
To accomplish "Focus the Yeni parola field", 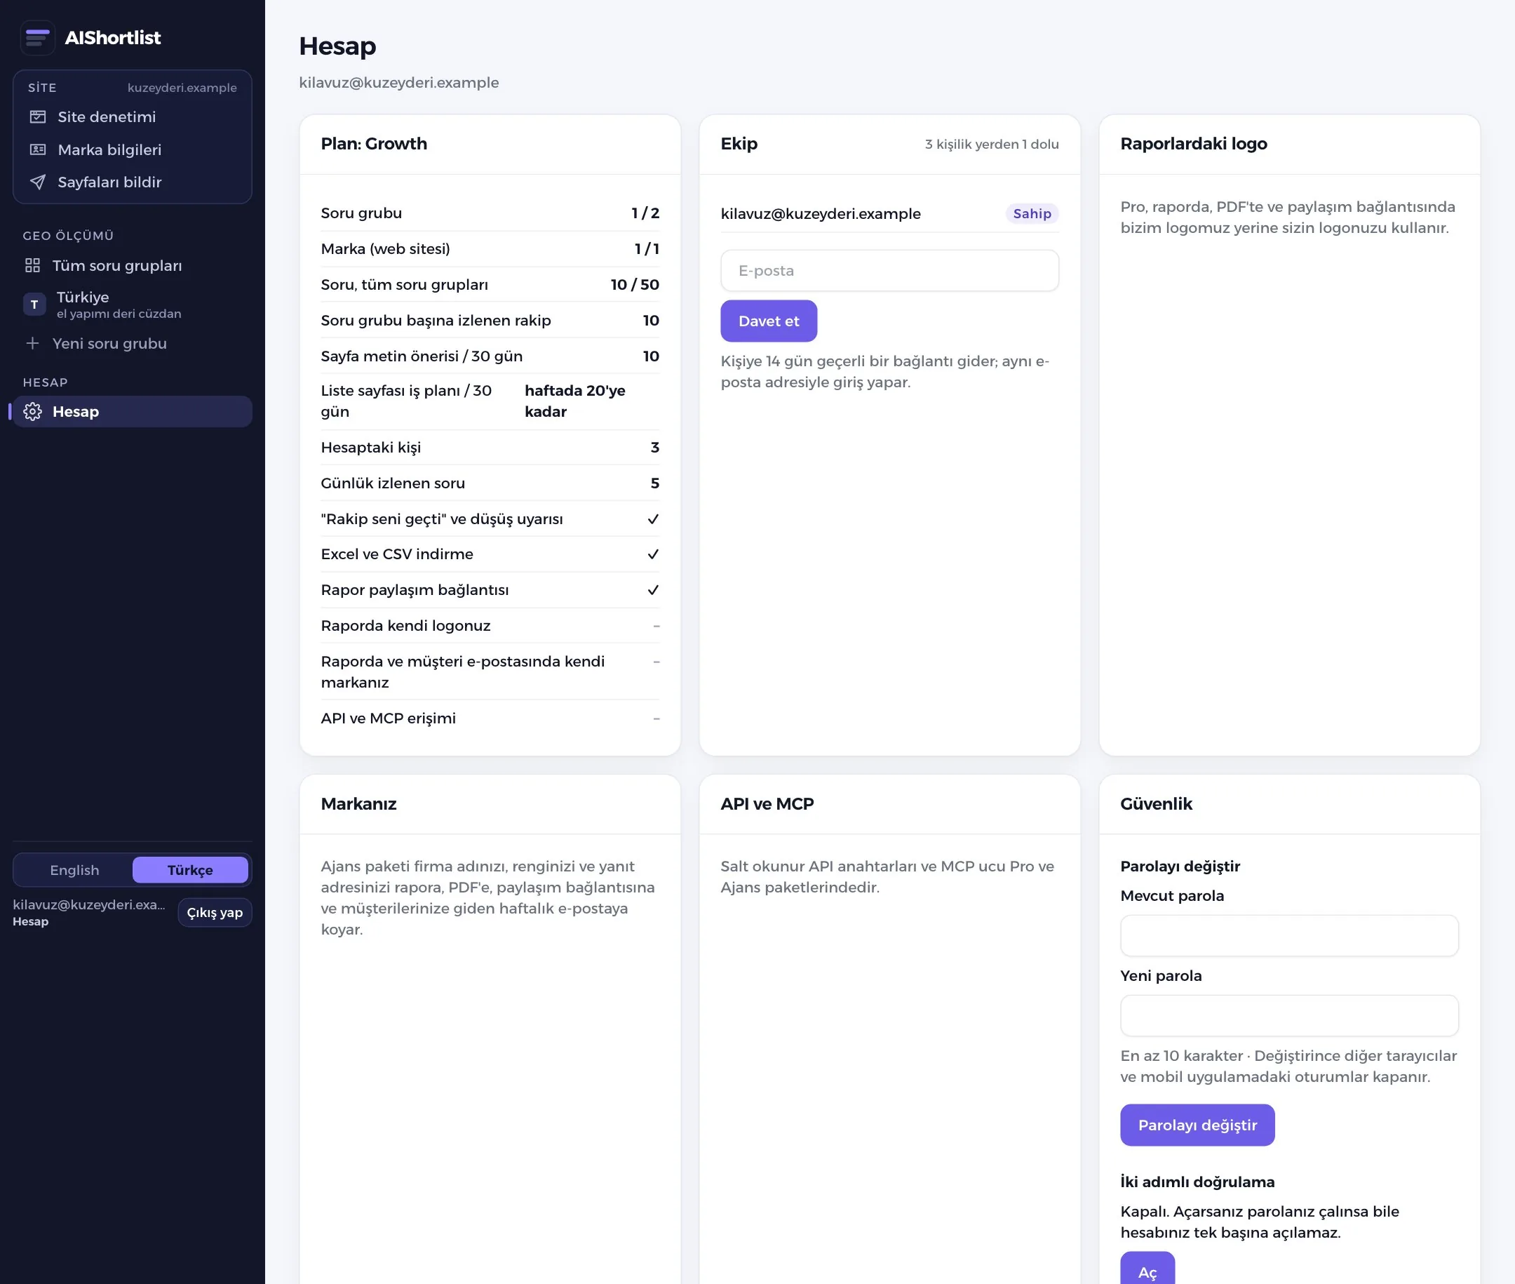I will click(x=1288, y=1016).
